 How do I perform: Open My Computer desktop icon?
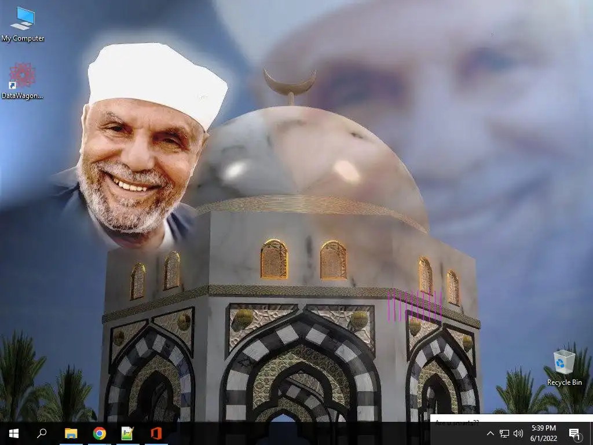click(x=23, y=24)
